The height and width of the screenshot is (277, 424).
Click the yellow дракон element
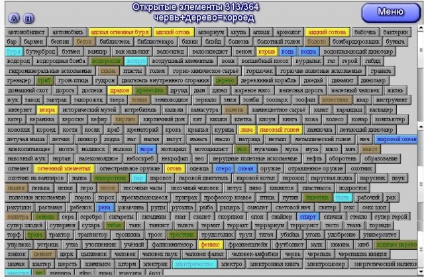(119, 90)
